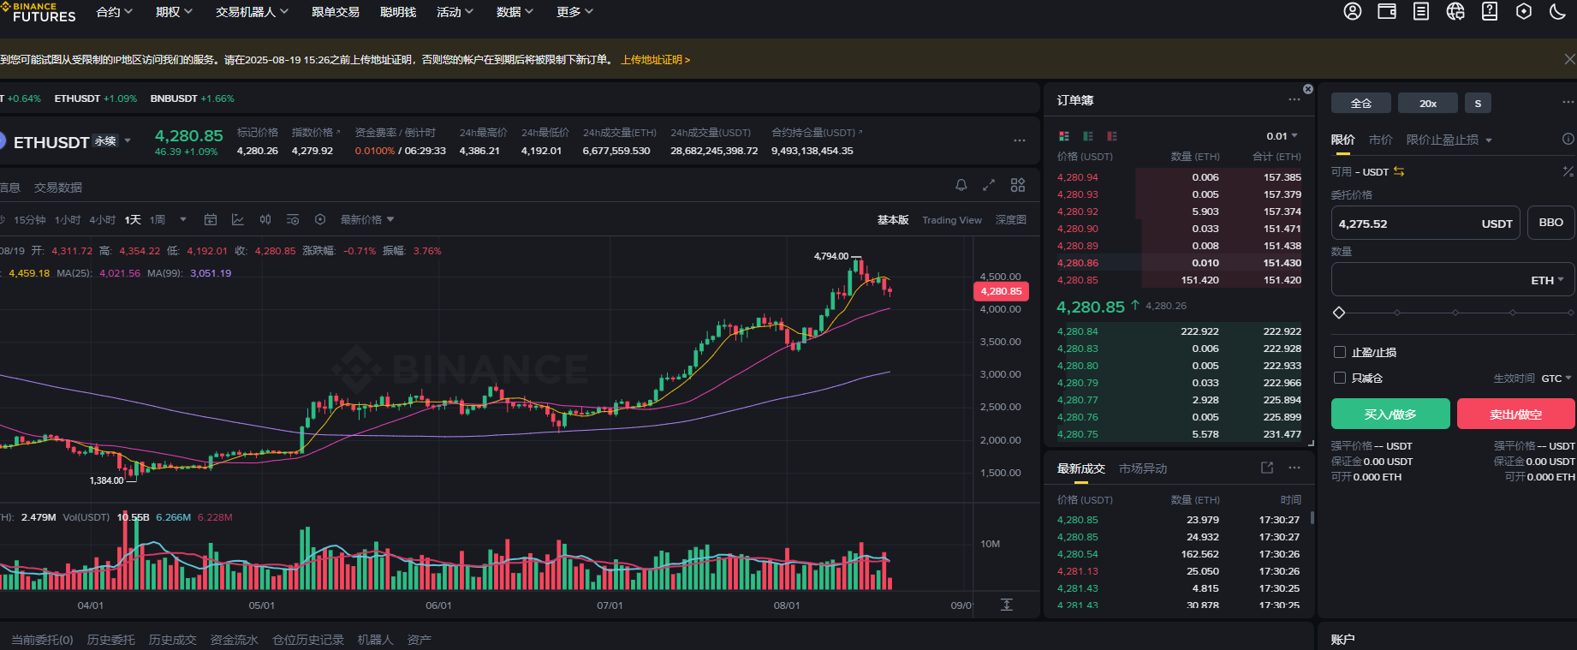This screenshot has height=650, width=1577.
Task: Expand more chart time intervals dropdown
Action: 183,220
